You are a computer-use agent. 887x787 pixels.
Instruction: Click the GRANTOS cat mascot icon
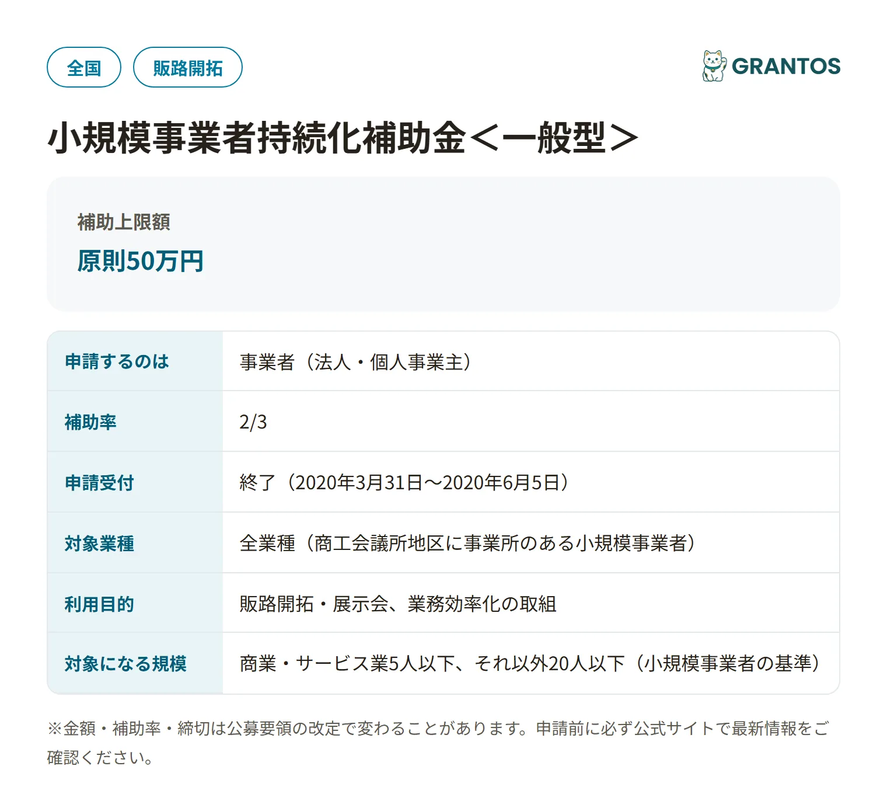coord(714,65)
